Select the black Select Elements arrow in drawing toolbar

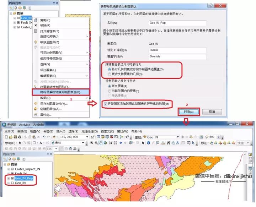pos(20,143)
